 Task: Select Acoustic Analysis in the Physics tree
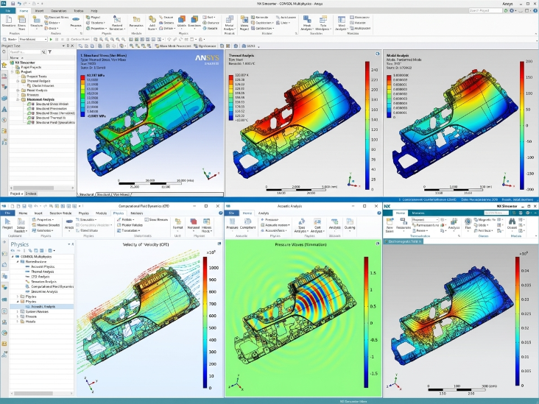(x=43, y=306)
